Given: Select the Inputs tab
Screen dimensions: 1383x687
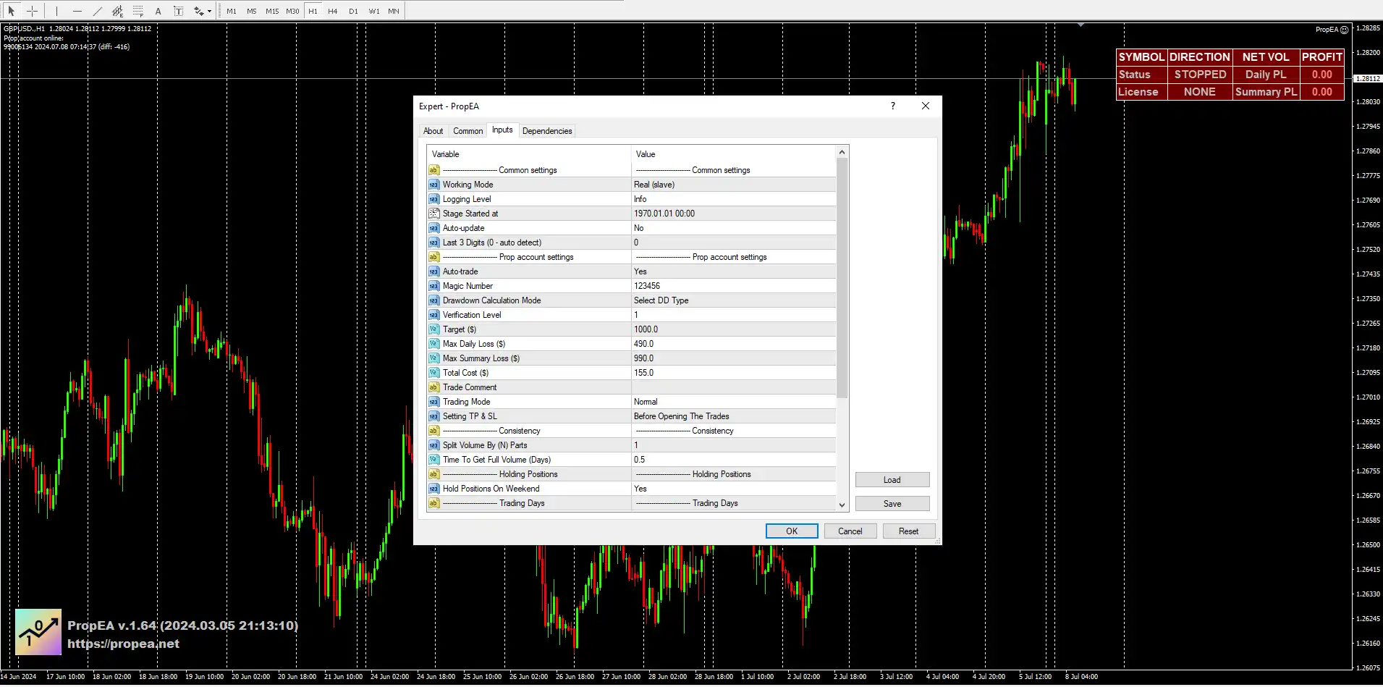Looking at the screenshot, I should (x=502, y=130).
